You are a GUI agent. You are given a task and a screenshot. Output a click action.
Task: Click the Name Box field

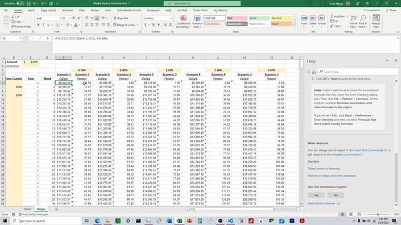(x=11, y=39)
